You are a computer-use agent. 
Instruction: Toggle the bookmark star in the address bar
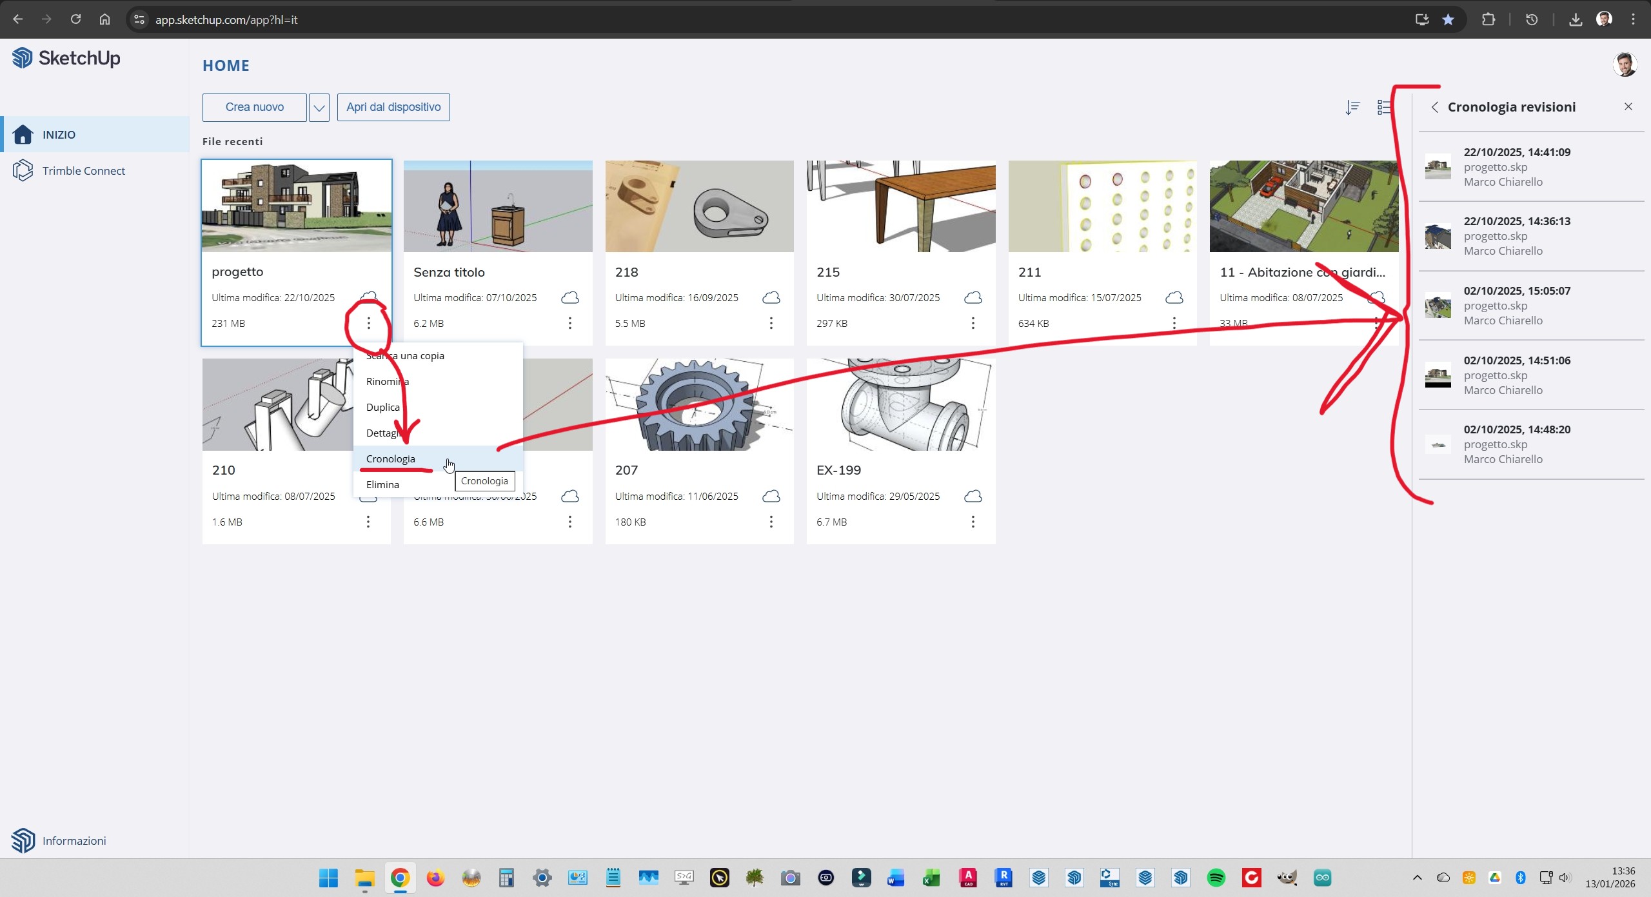(x=1448, y=19)
